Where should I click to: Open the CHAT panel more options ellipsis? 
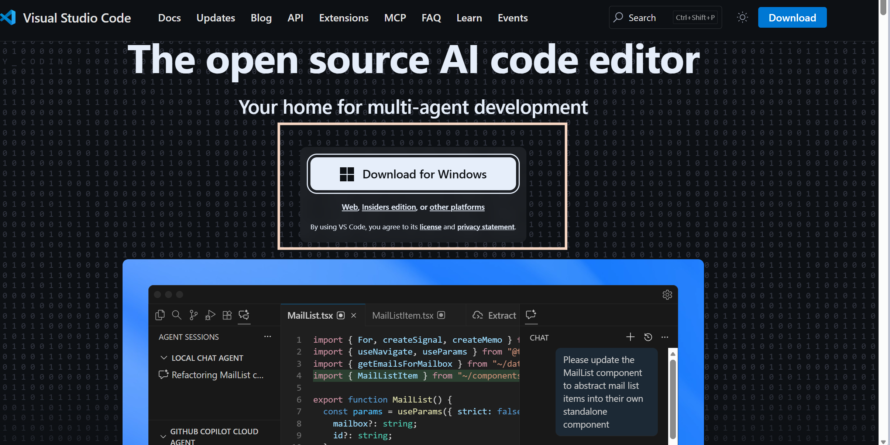665,337
